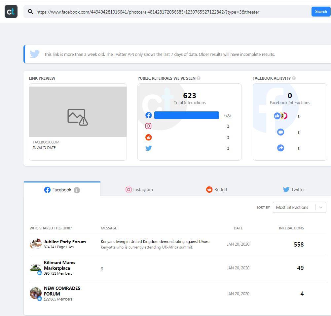The image size is (331, 316).
Task: Open the Kilimani Mums Marketplace group link
Action: point(59,265)
